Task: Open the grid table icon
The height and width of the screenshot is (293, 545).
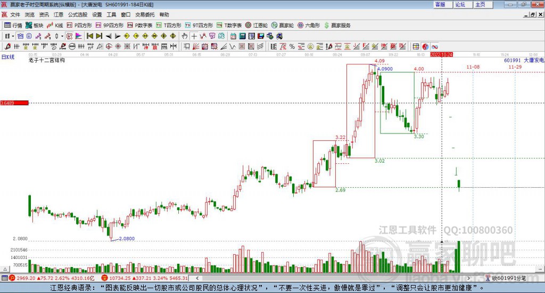Action: (416, 46)
